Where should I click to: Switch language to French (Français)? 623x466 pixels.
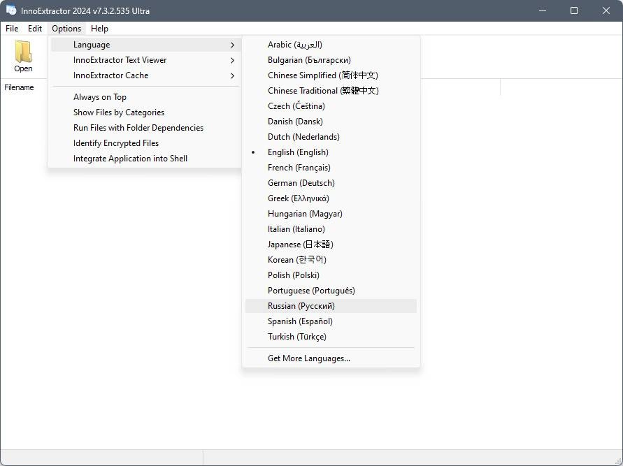331,168
